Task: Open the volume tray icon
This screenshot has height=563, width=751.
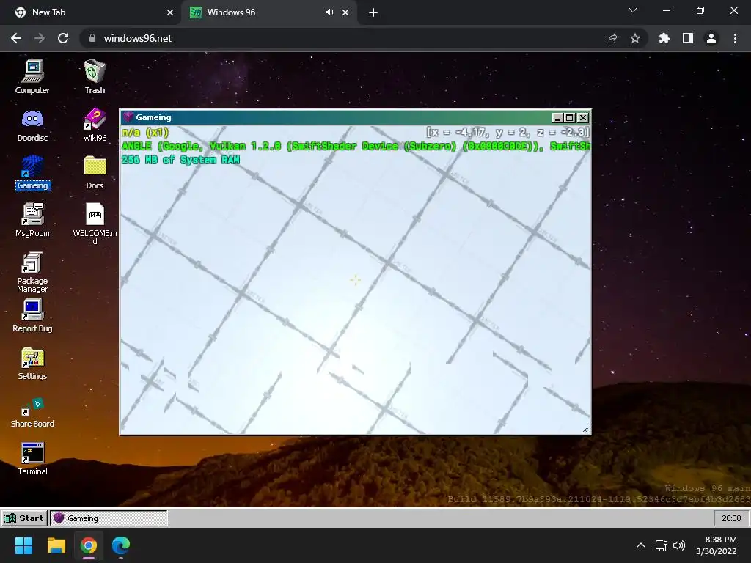Action: point(679,545)
